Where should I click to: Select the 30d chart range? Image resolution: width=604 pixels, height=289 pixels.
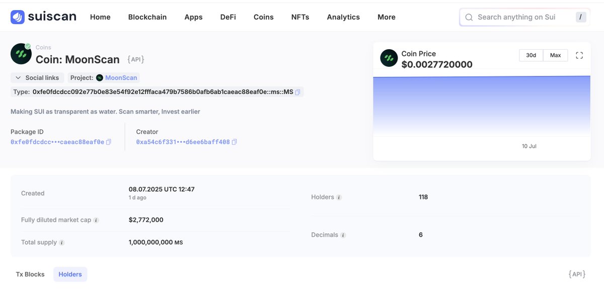531,55
